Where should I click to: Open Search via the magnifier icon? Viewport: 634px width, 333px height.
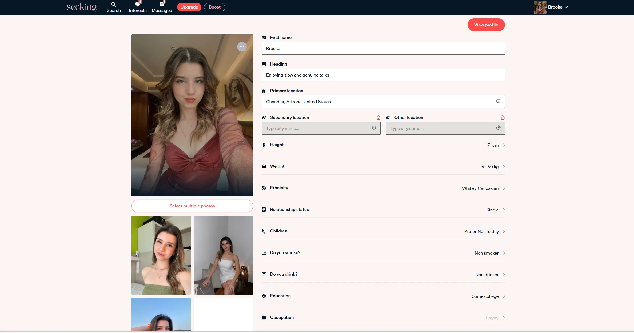click(x=114, y=5)
